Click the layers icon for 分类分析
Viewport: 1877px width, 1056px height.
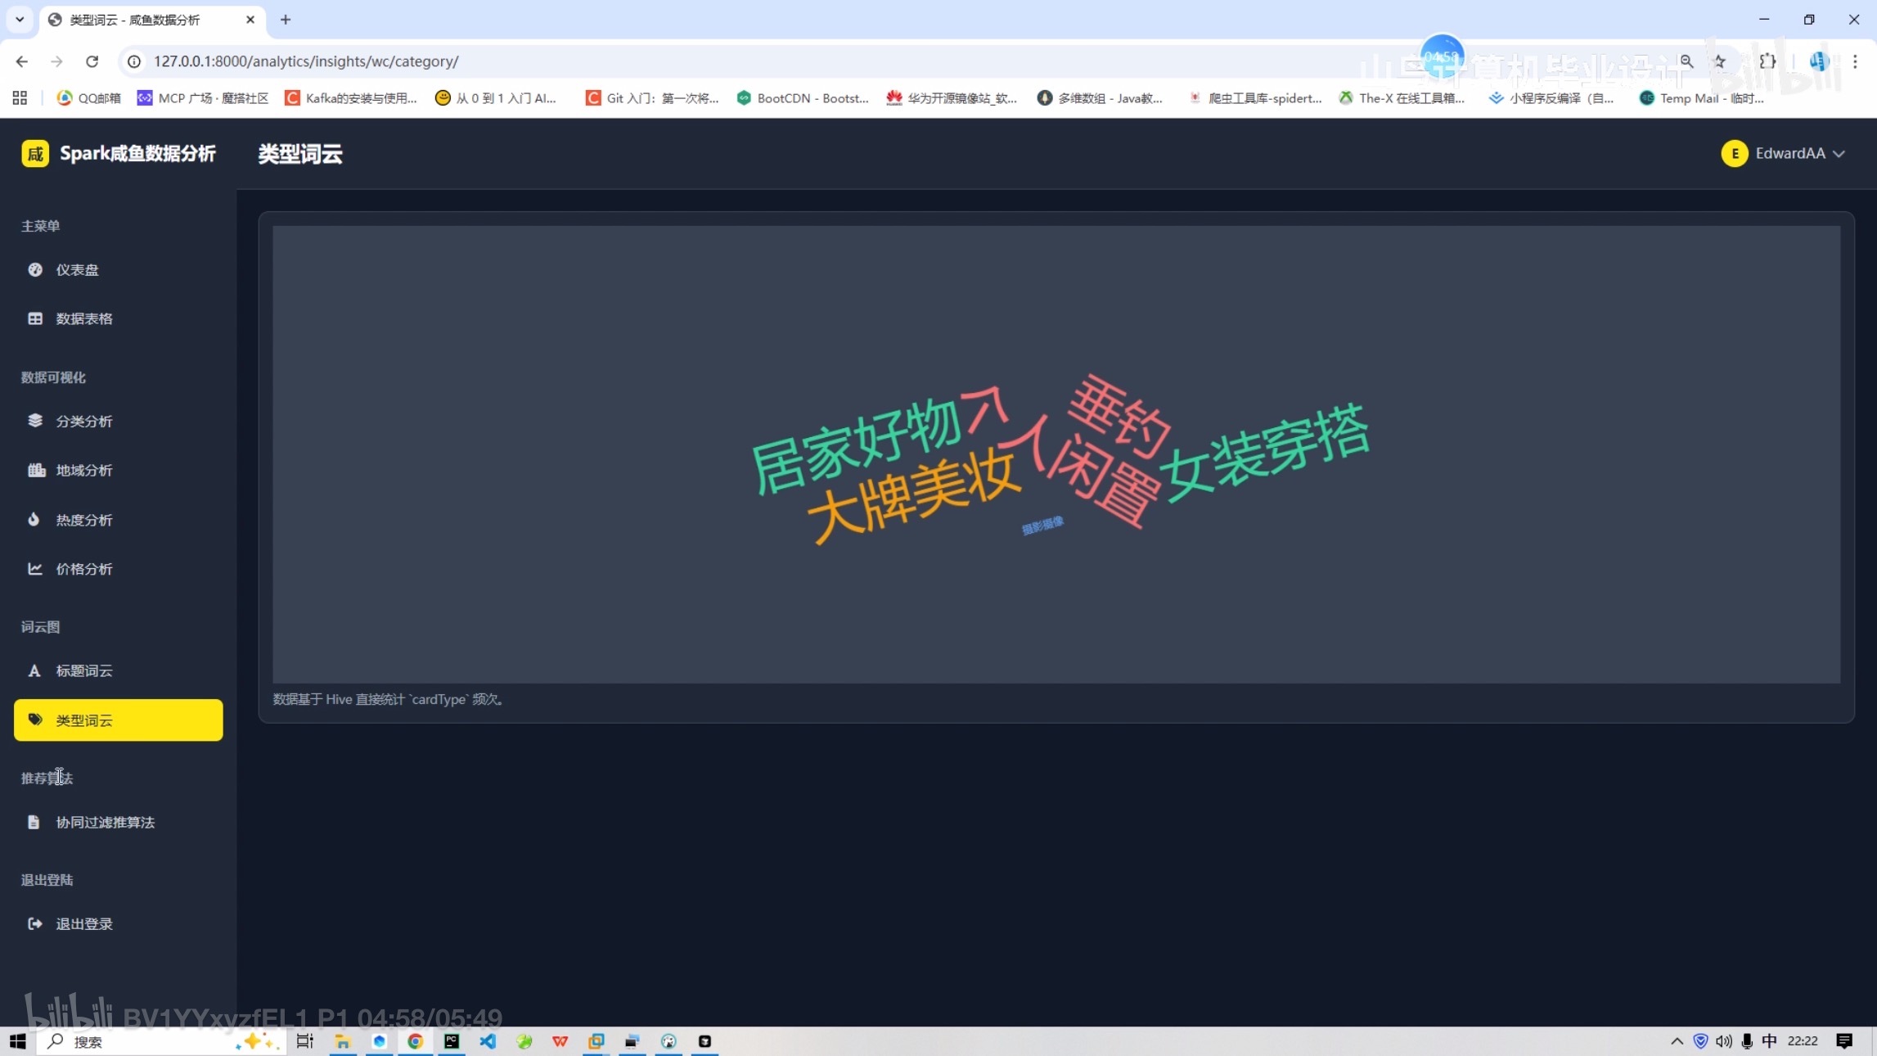[x=35, y=420]
